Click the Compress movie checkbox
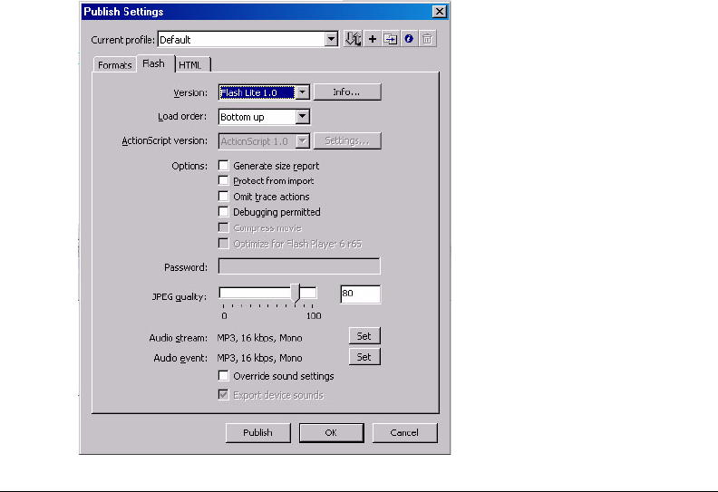718x492 pixels. click(223, 227)
